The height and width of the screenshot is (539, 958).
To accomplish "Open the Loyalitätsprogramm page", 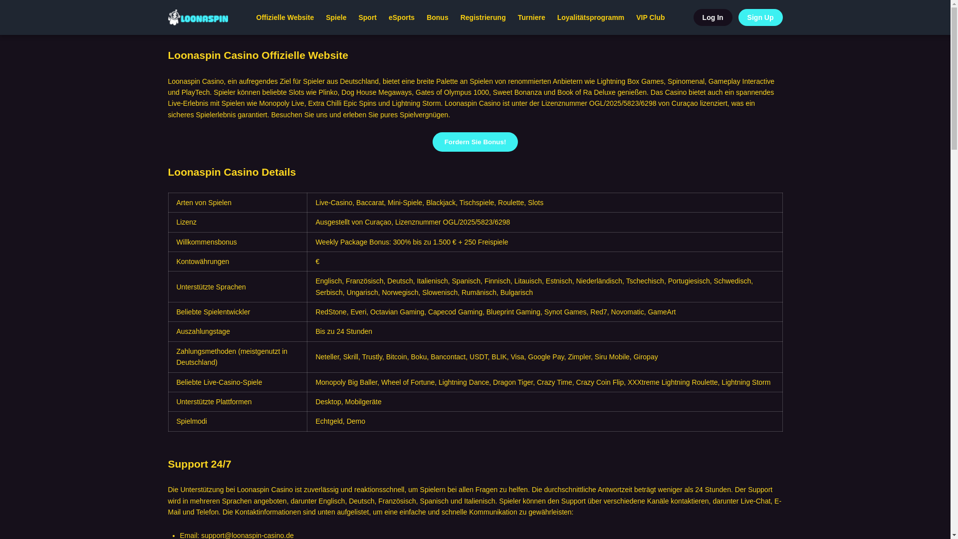I will tap(590, 17).
